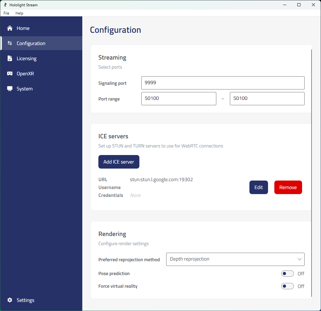Click the Home house icon
Screen dimensions: 321x311
coord(10,28)
